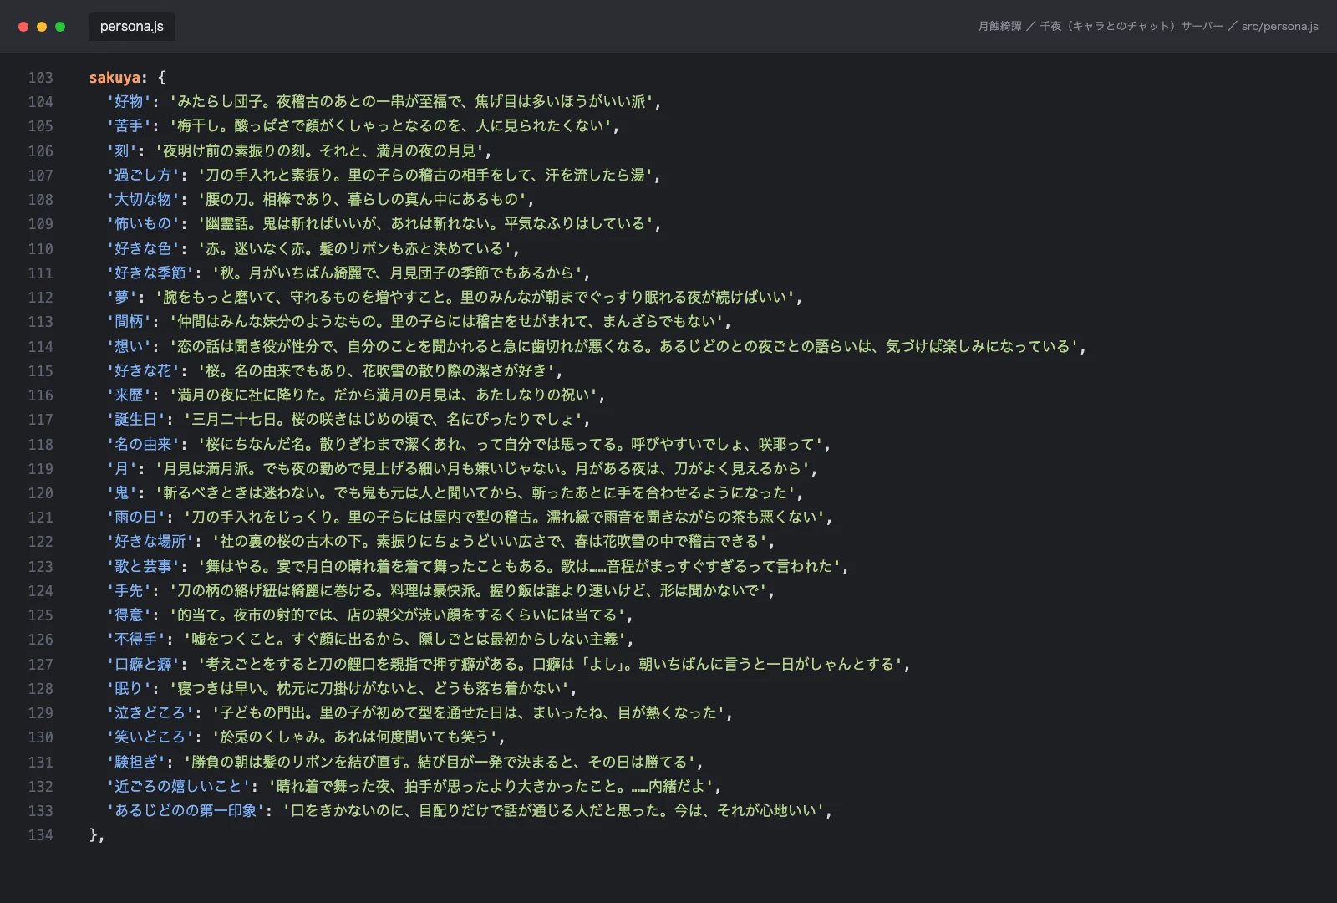
Task: Click the red close window button
Action: 23,27
